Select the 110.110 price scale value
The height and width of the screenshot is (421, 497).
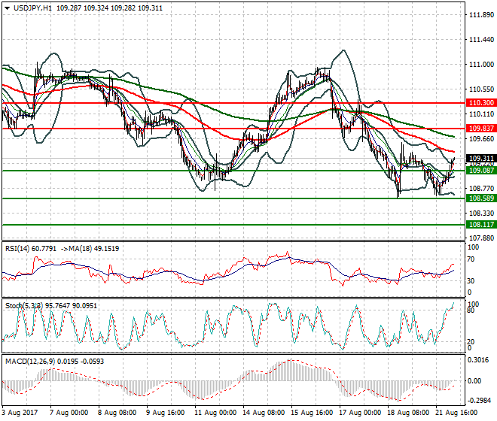[x=481, y=114]
